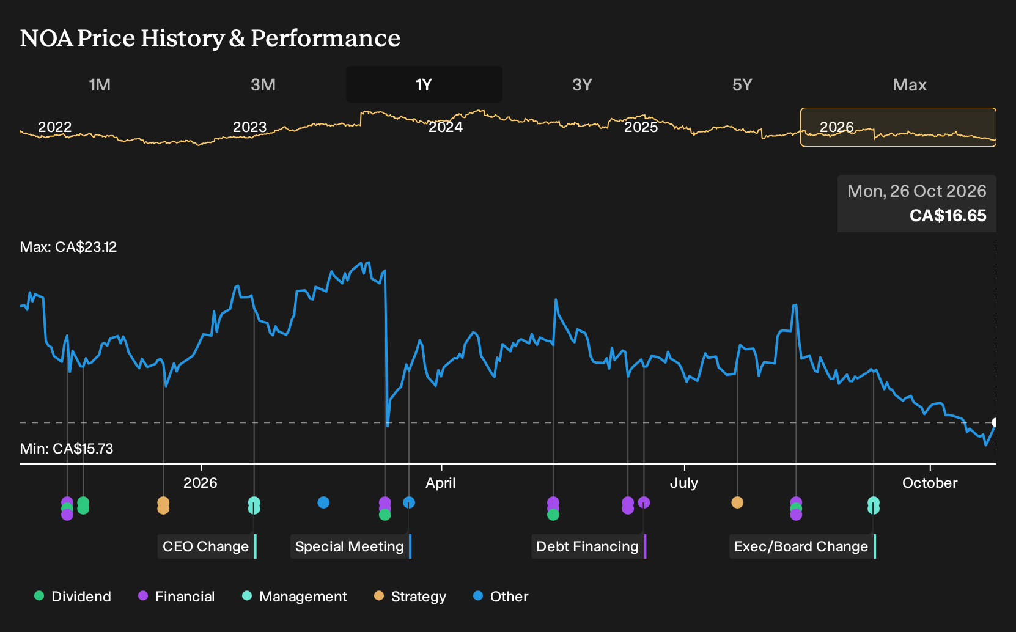Choose the 1Y range tab
1016x632 pixels.
click(x=424, y=84)
